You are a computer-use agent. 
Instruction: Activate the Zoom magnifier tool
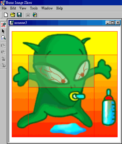pos(3,38)
